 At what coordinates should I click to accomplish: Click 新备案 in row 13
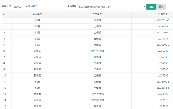click(x=37, y=94)
